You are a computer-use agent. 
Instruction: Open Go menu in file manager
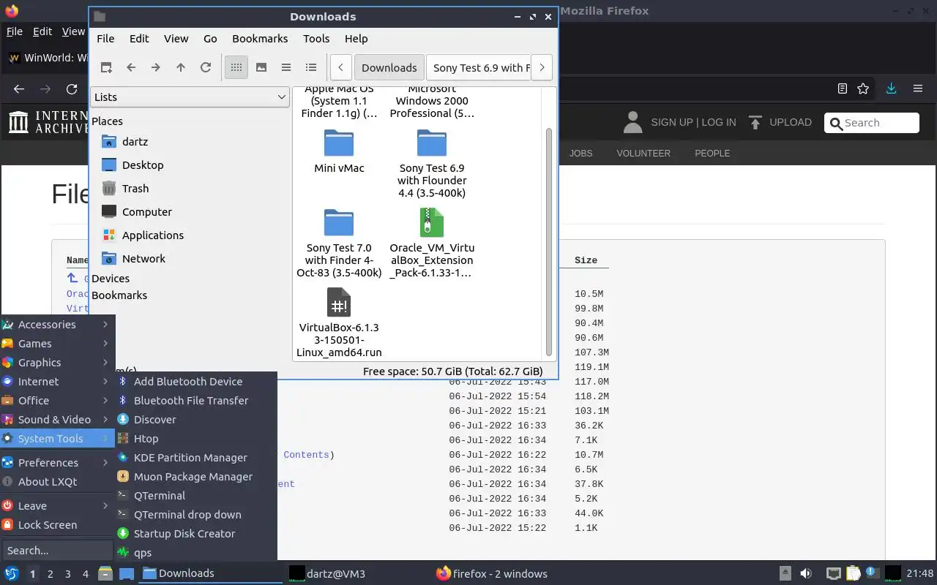coord(210,38)
